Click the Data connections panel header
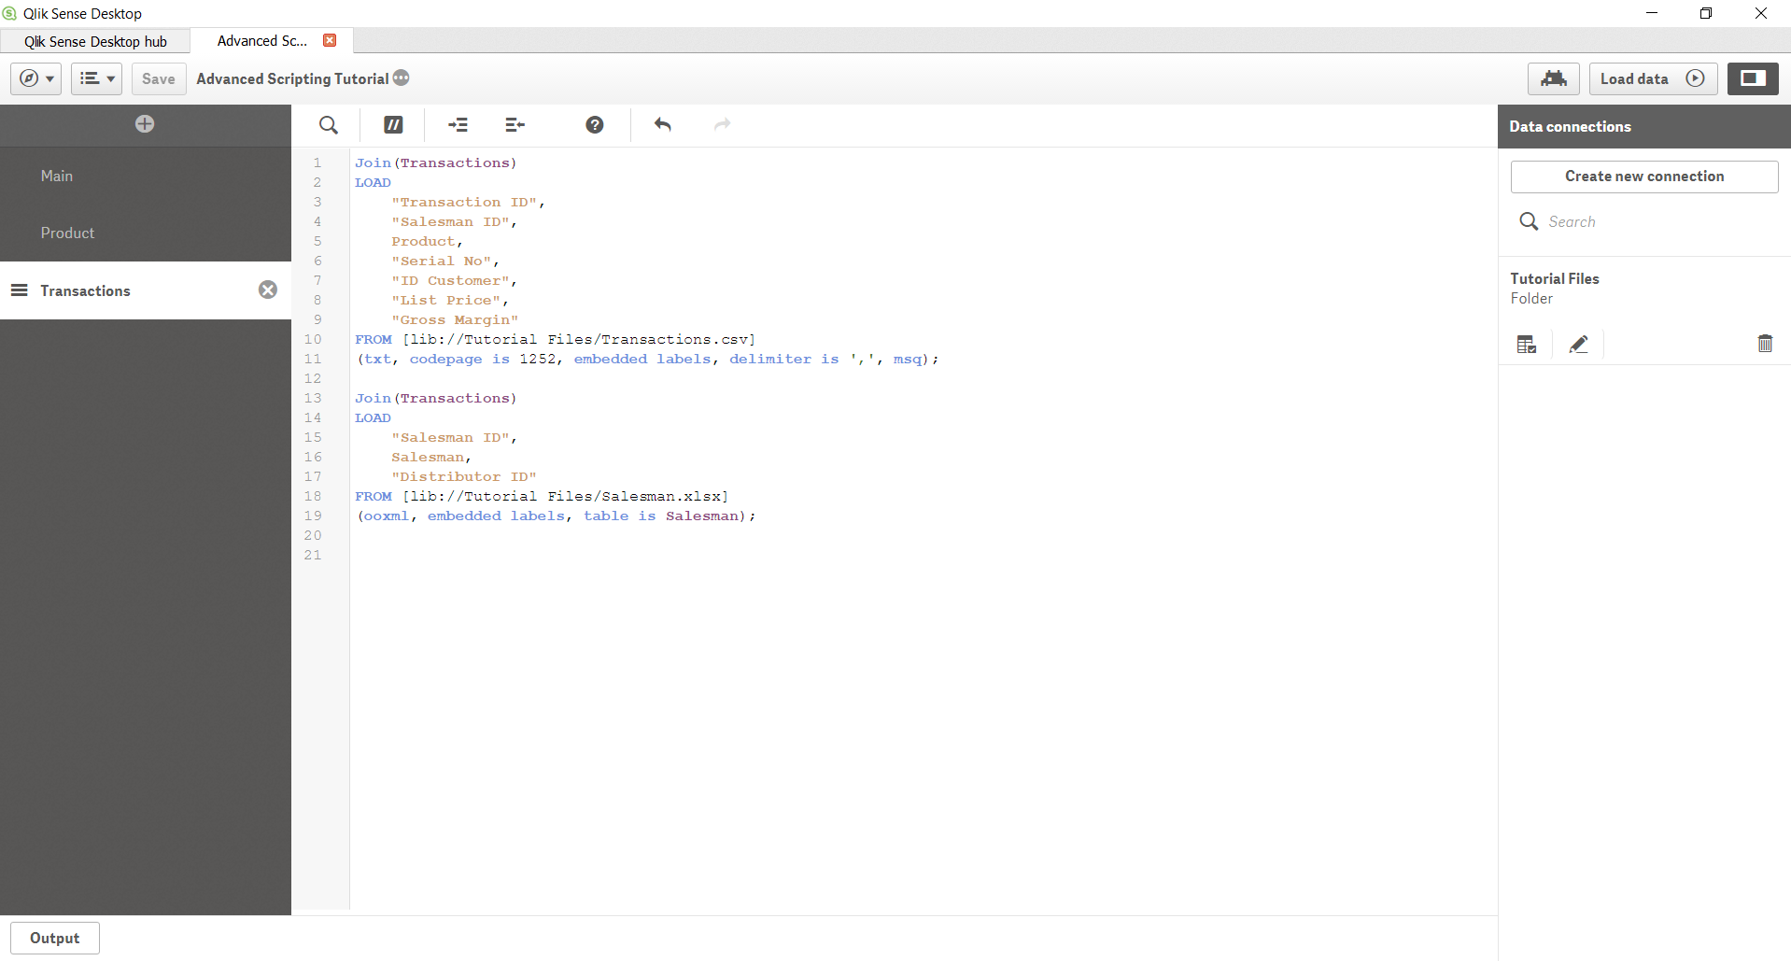 click(x=1644, y=126)
